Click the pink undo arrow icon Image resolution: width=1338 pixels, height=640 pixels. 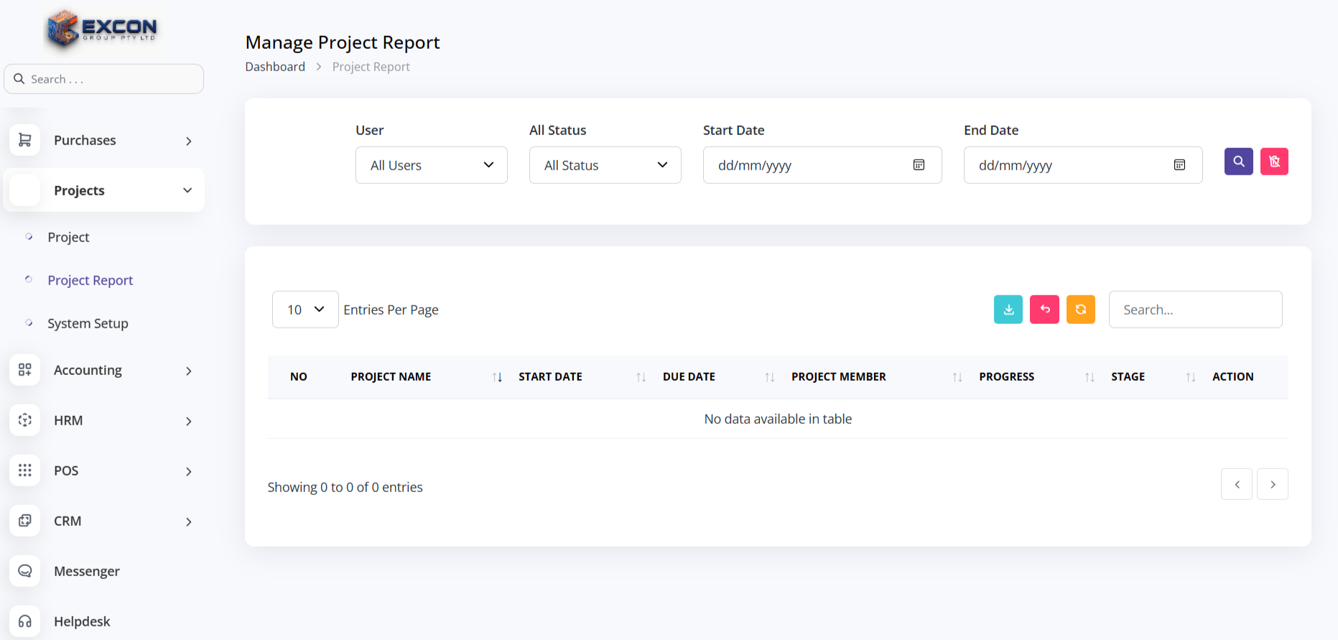[x=1044, y=310]
